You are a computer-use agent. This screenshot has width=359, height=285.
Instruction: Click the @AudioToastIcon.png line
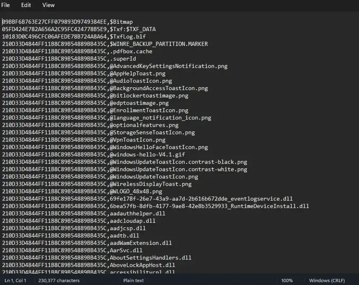87,81
